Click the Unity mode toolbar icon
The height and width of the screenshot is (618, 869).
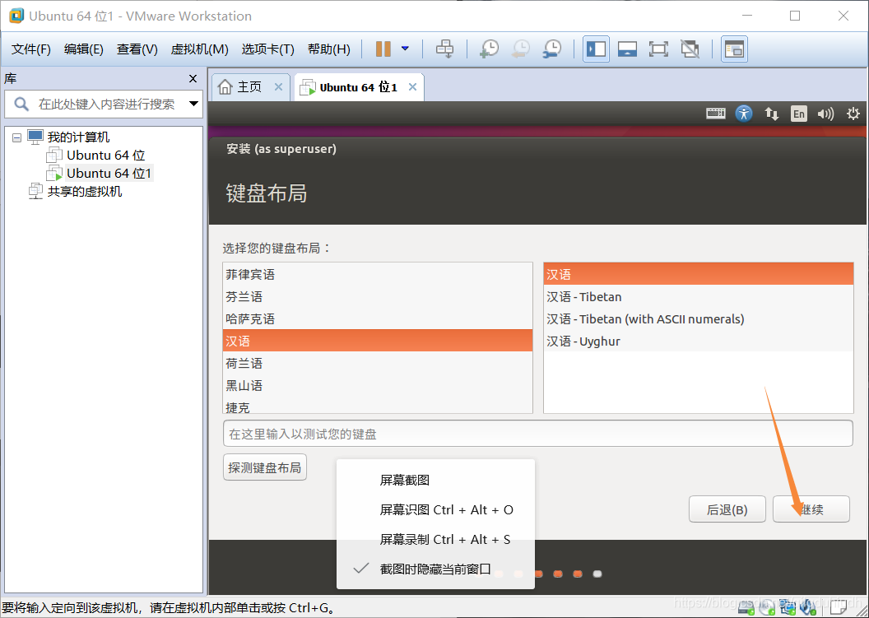tap(690, 49)
